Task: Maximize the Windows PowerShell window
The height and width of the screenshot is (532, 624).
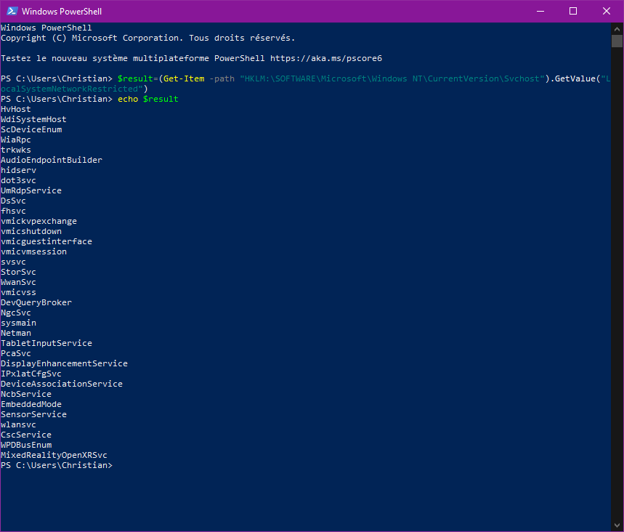Action: (x=573, y=11)
